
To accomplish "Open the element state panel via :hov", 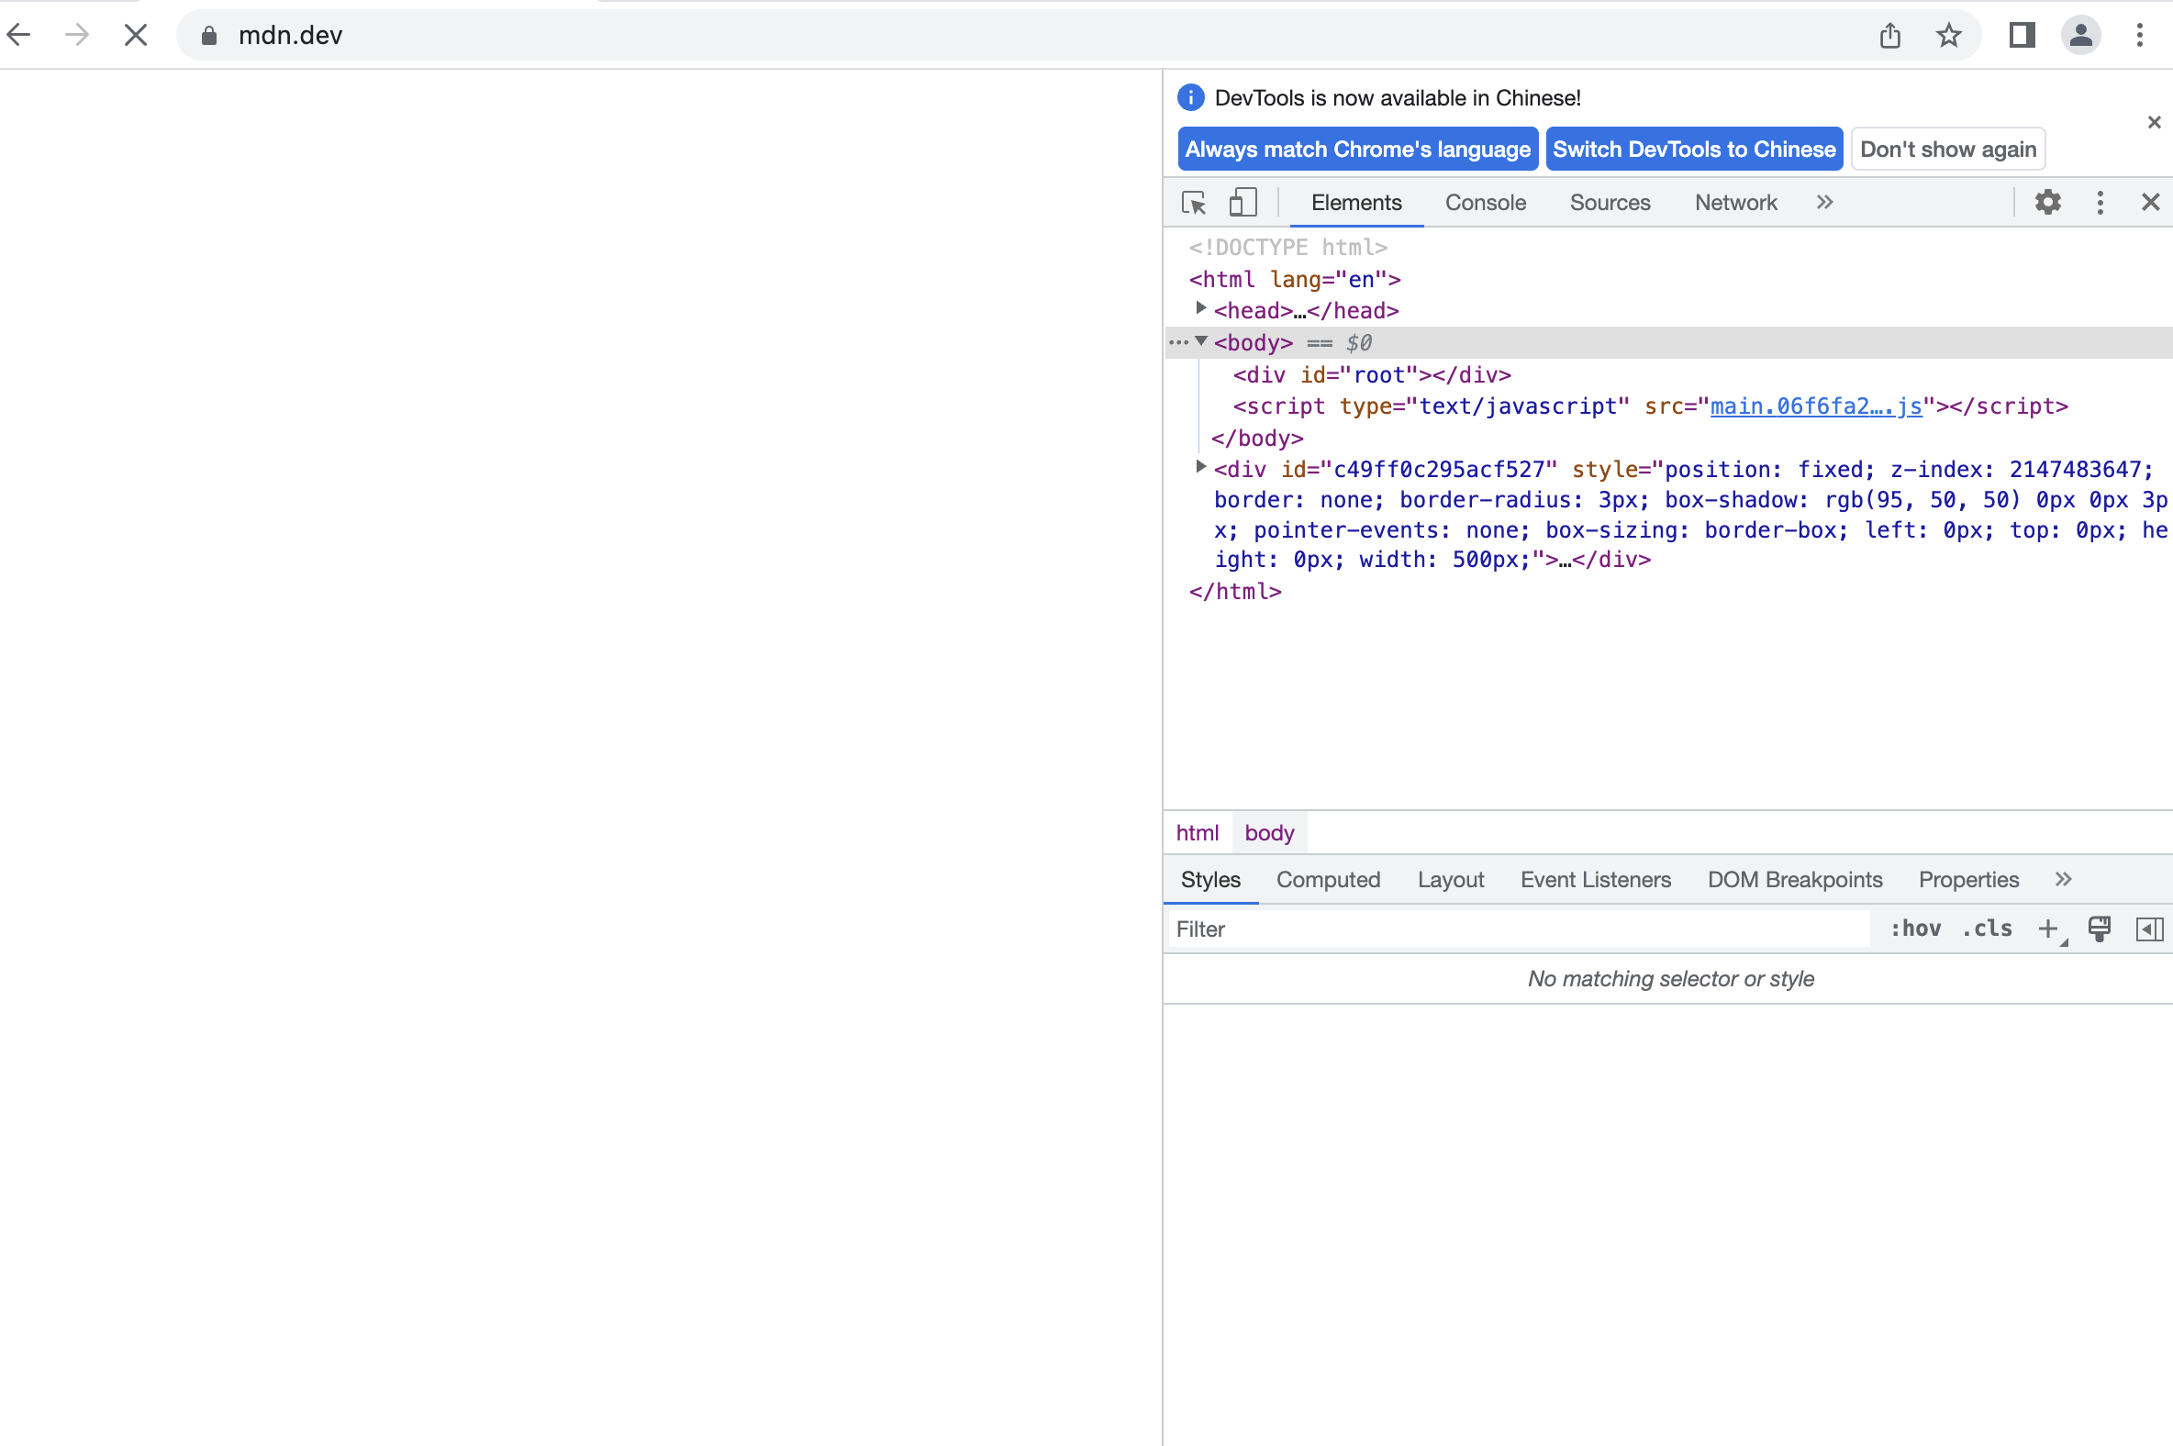I will 1916,929.
